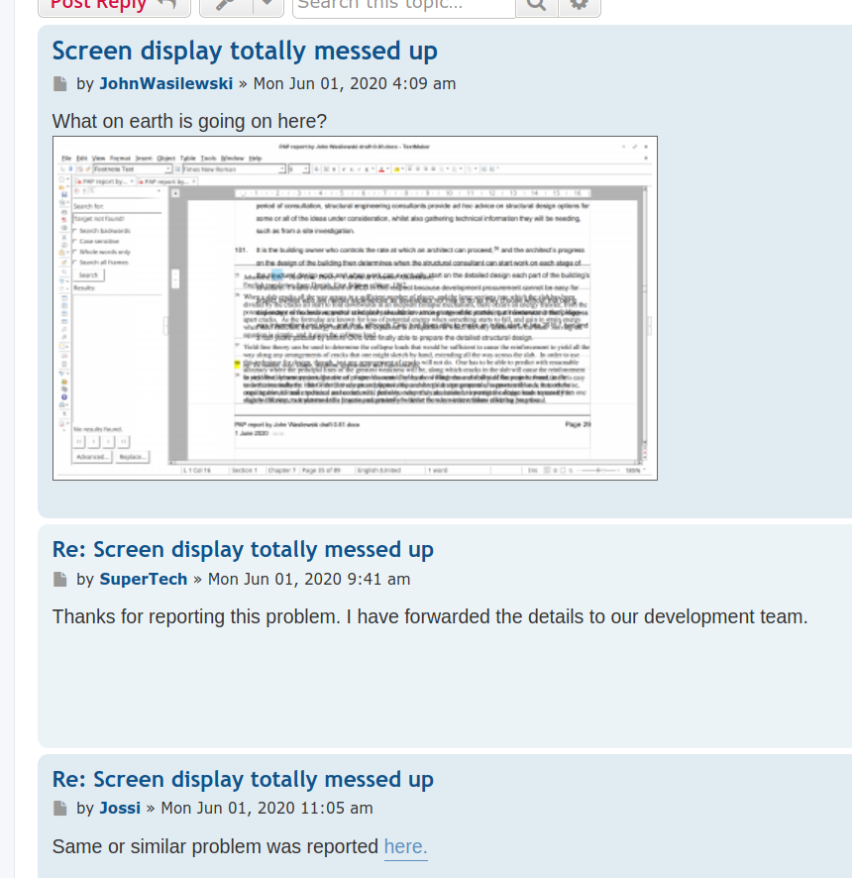
Task: Enlarge the attached TextMaker screenshot
Action: (355, 308)
